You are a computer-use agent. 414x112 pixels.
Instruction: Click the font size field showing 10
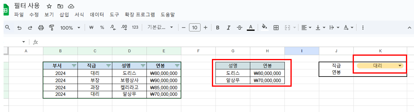click(195, 28)
